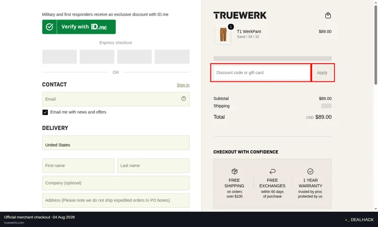
Task: Click the Address input field
Action: click(116, 201)
